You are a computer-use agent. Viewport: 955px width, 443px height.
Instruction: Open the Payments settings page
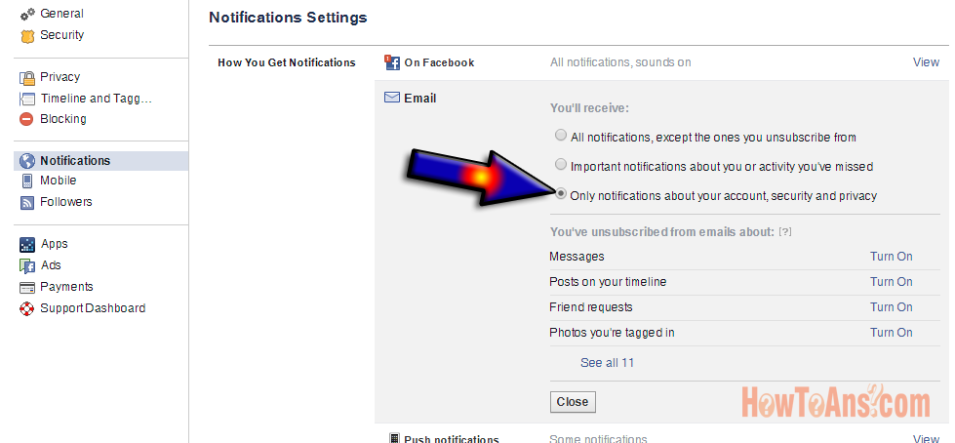pyautogui.click(x=66, y=287)
